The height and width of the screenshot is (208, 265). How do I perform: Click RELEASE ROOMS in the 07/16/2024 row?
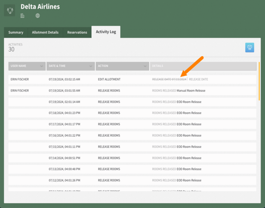click(109, 136)
